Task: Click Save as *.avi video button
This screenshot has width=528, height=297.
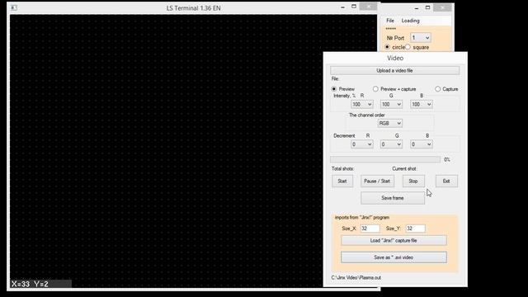Action: tap(394, 257)
